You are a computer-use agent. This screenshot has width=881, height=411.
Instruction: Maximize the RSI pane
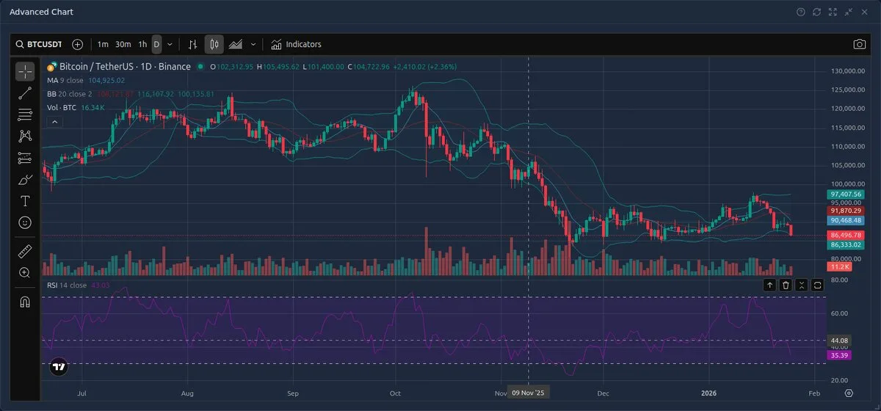[818, 285]
